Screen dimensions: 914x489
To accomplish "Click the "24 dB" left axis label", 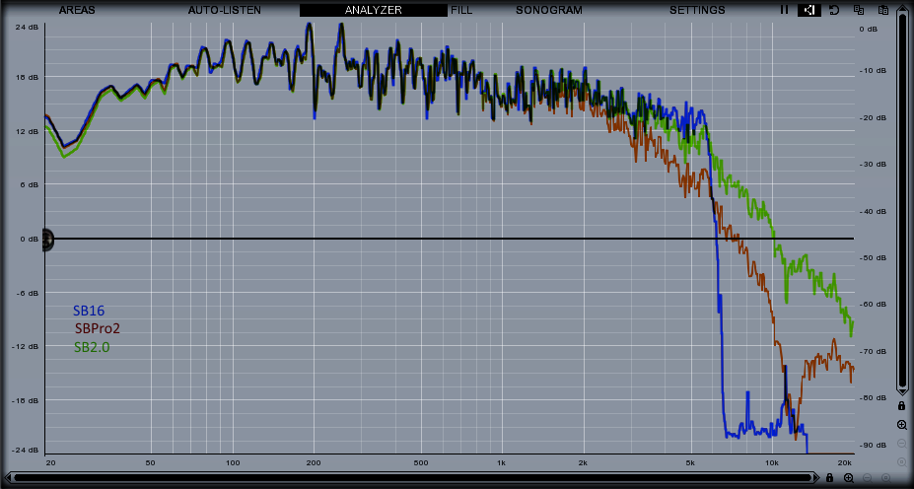I will [x=27, y=27].
